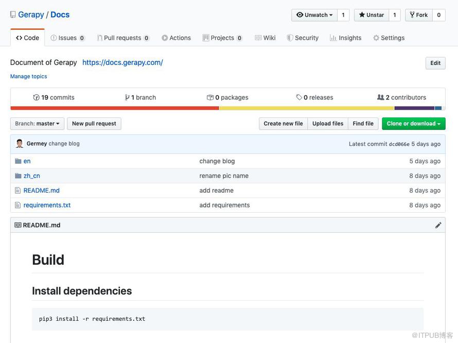View the 2 contributors link

(401, 97)
